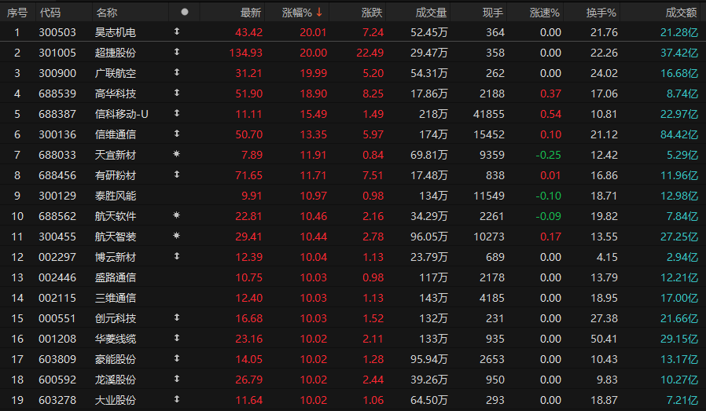
Task: Select stock name 泰胜风能
Action: point(116,196)
